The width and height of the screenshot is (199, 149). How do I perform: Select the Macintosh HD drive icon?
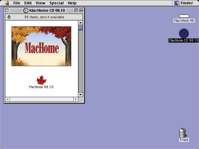click(x=184, y=16)
